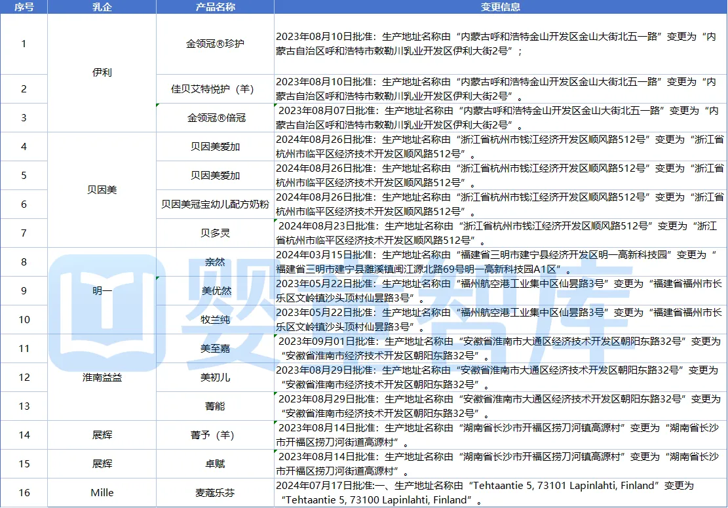This screenshot has width=728, height=508.
Task: Select product name 贝多灵
Action: pos(215,233)
